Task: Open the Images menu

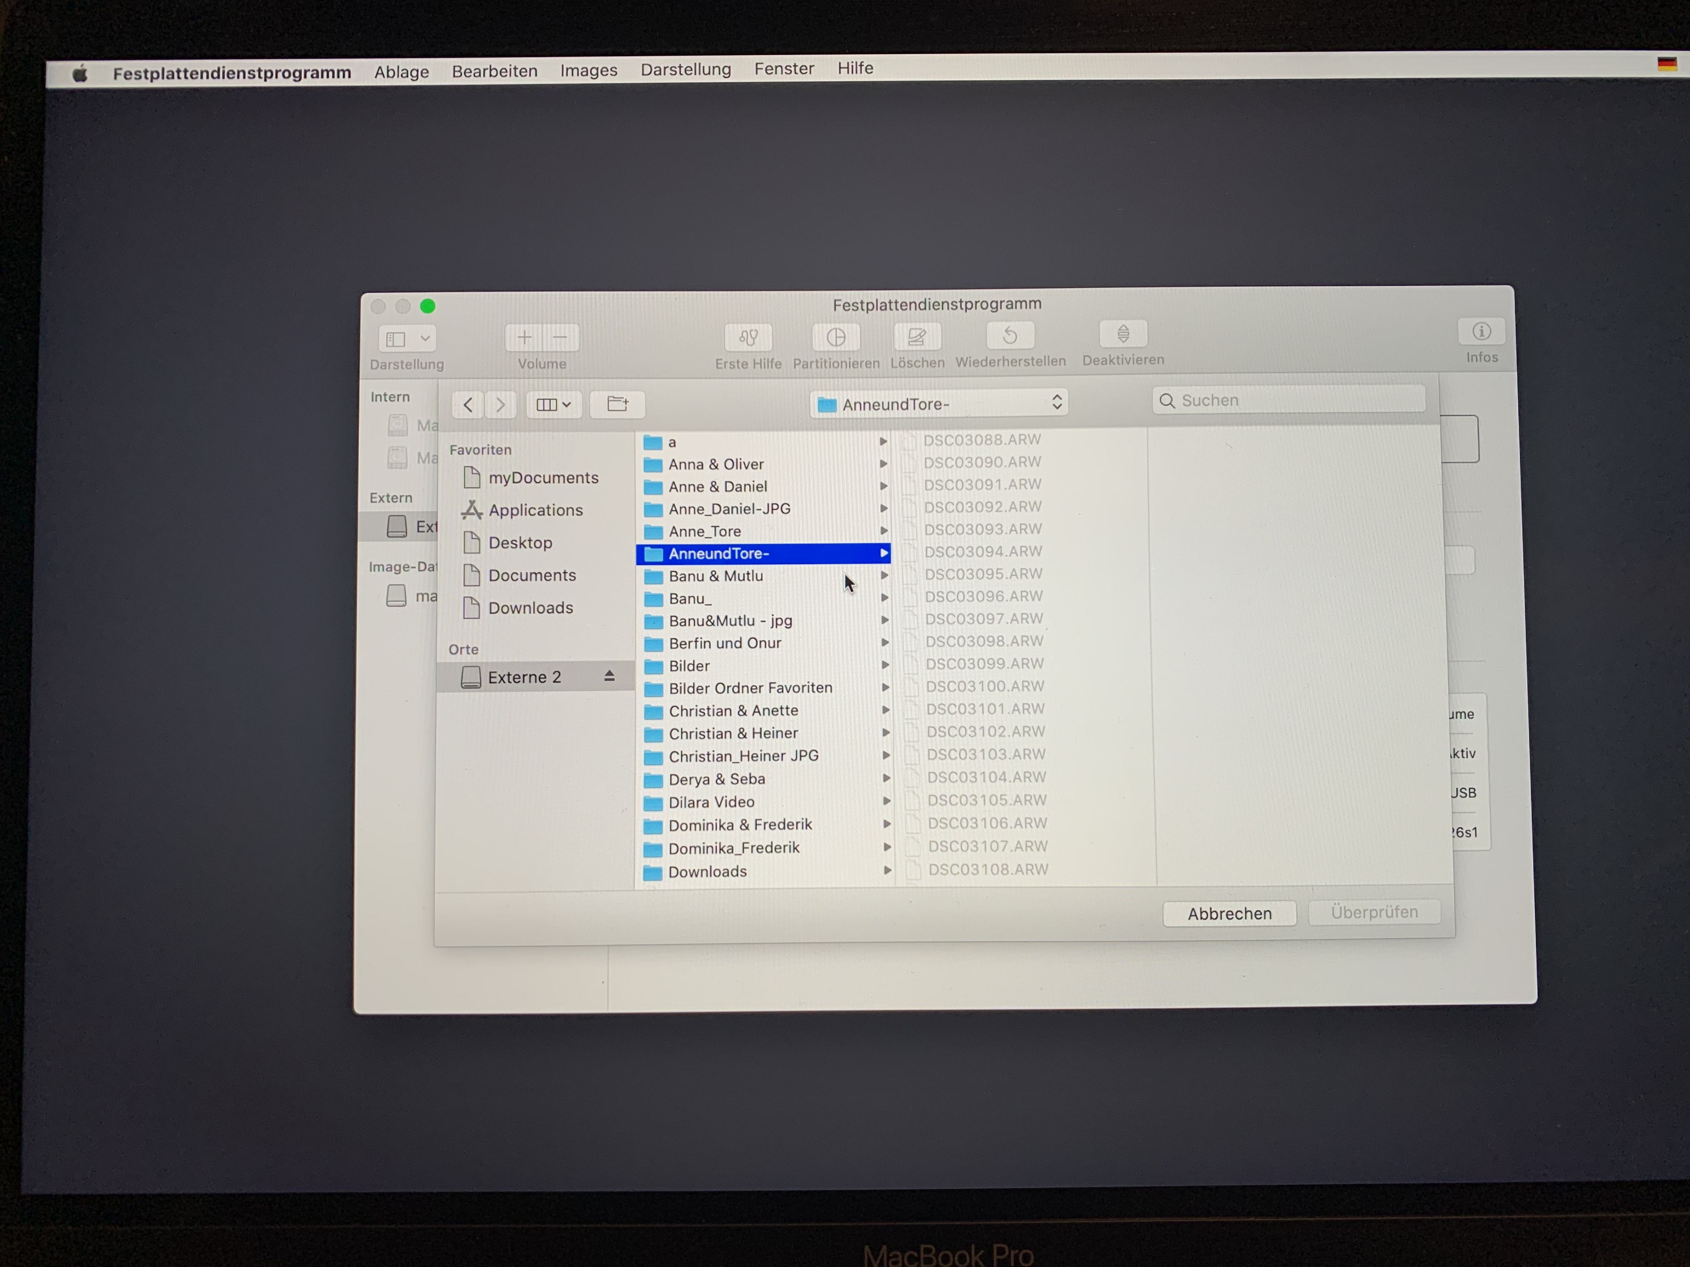Action: 588,70
